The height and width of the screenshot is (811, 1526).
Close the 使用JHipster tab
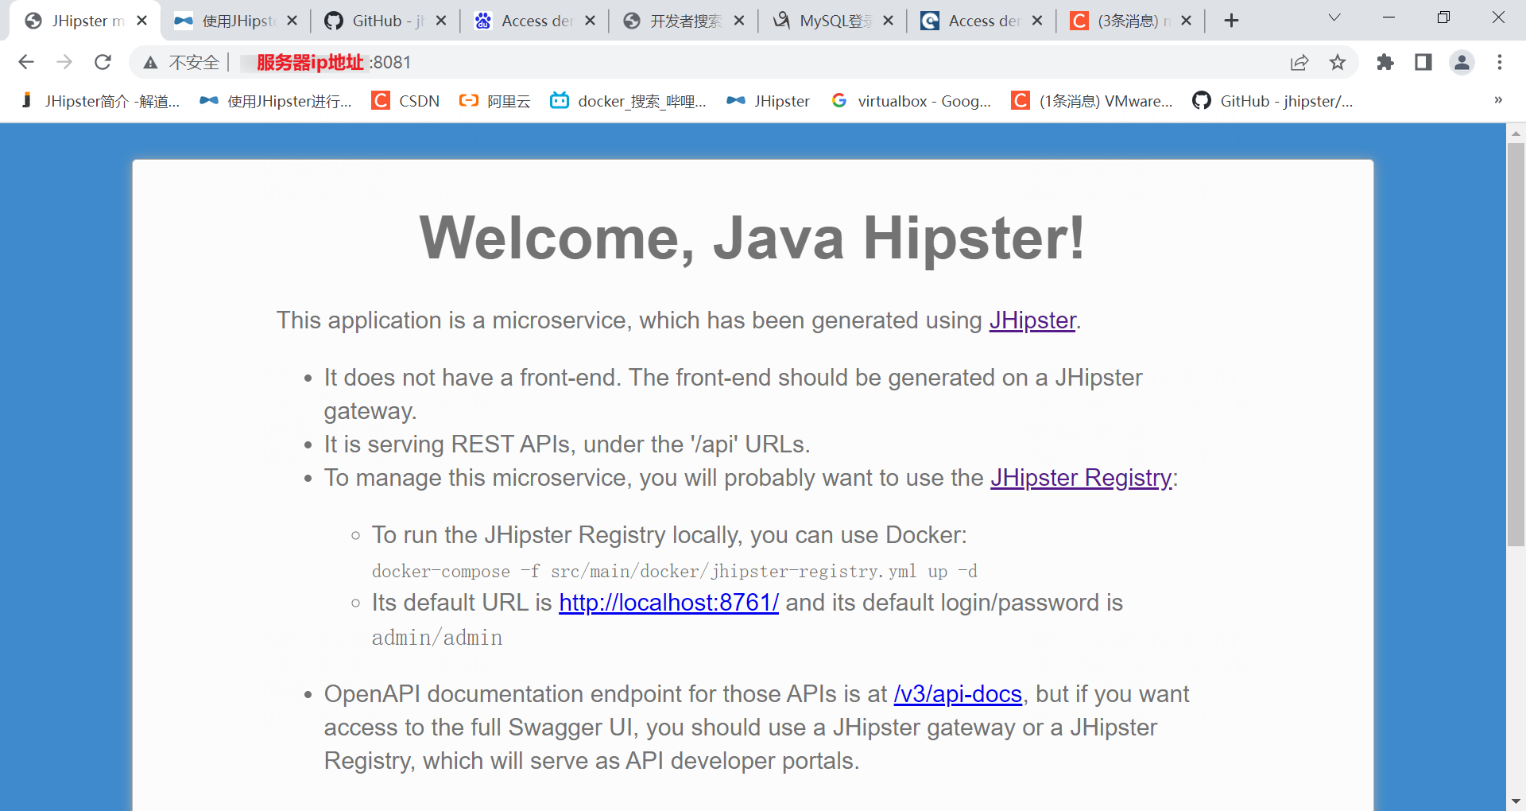tap(292, 21)
